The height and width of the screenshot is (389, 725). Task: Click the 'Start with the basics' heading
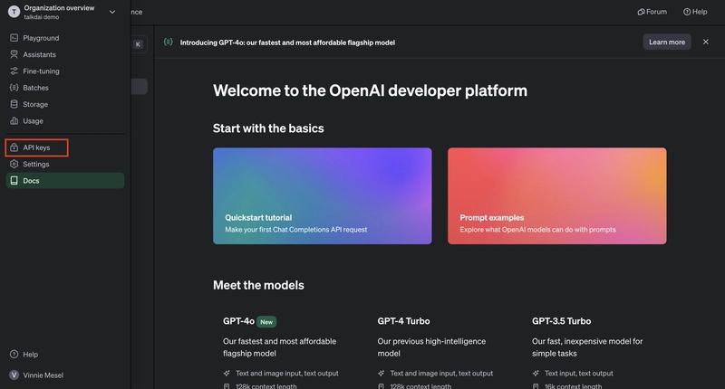coord(268,128)
